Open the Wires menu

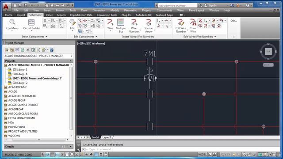pyautogui.click(x=180, y=11)
